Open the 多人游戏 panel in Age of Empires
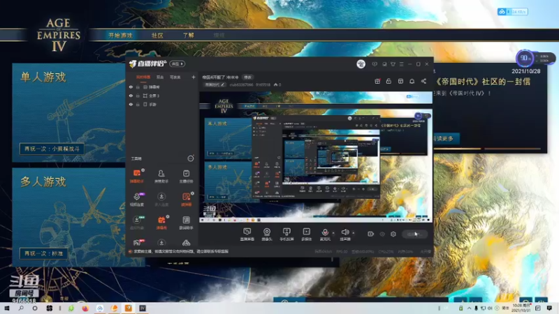Screen dimensions: 559x314 coord(68,217)
